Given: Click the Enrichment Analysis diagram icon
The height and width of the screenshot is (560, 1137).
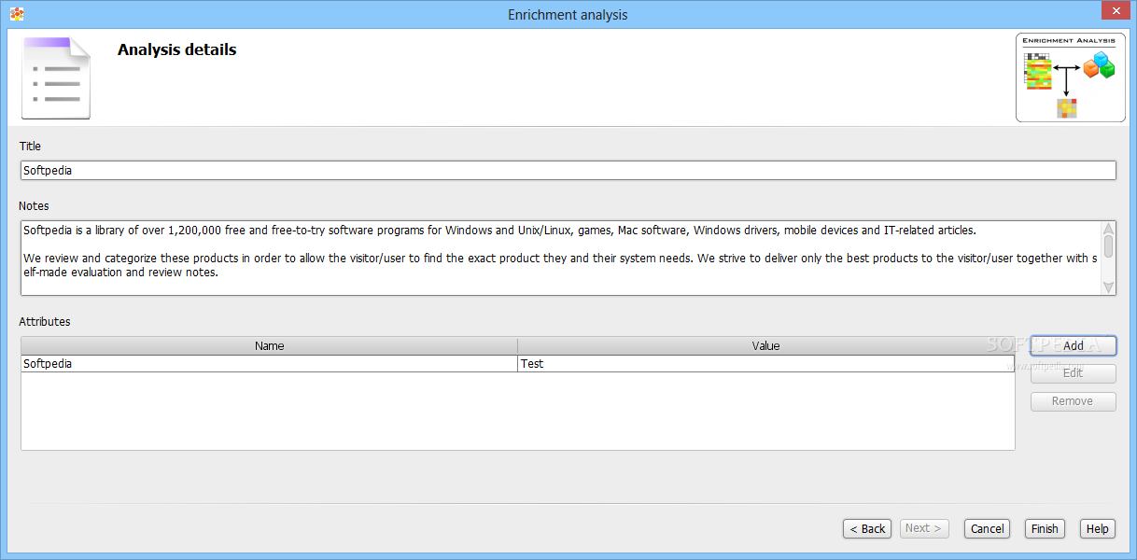Looking at the screenshot, I should click(1071, 77).
